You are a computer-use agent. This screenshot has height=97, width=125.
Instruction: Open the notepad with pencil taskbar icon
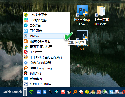coord(117,92)
